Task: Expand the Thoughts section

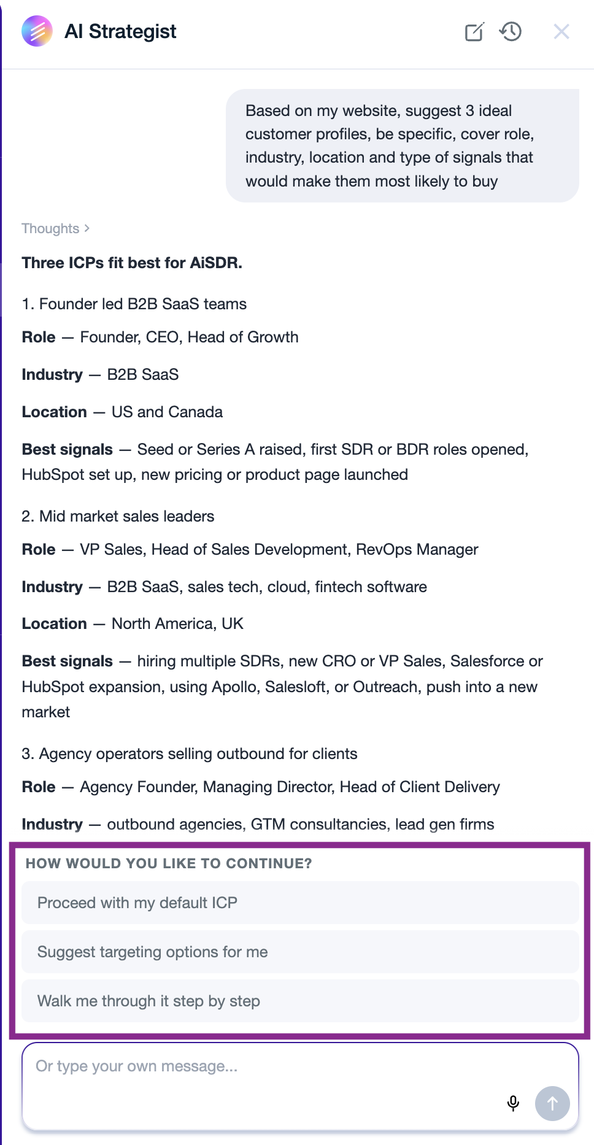Action: tap(56, 228)
